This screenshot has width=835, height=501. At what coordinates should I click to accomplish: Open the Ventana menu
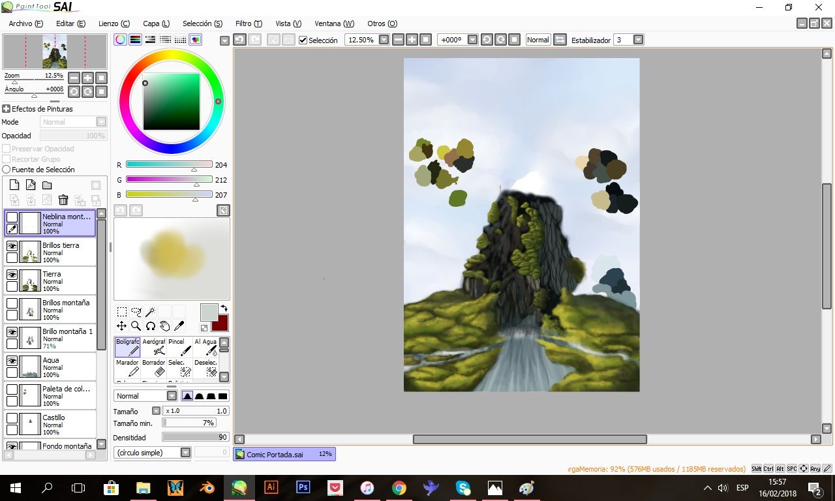pyautogui.click(x=335, y=23)
